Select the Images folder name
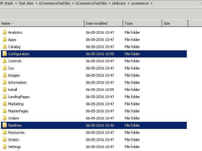 point(14,75)
